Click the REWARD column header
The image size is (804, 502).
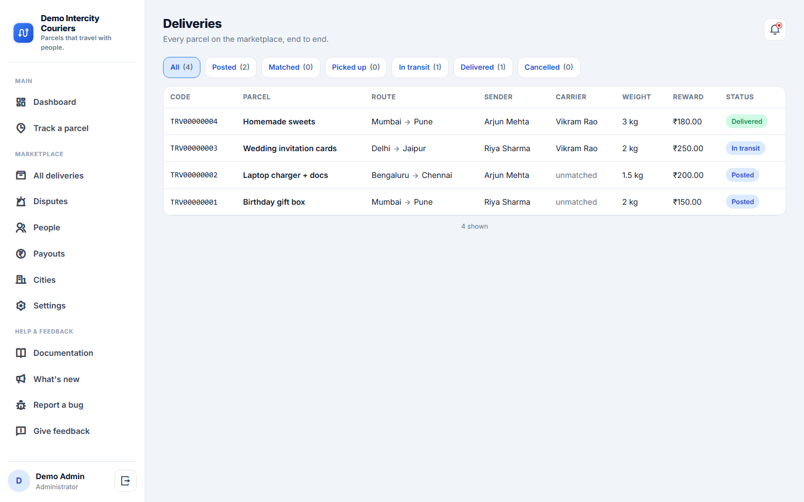688,97
